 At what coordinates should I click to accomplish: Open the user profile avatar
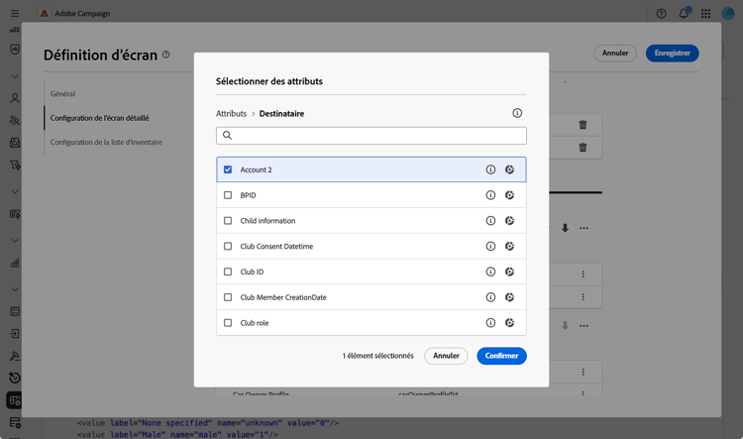point(728,13)
